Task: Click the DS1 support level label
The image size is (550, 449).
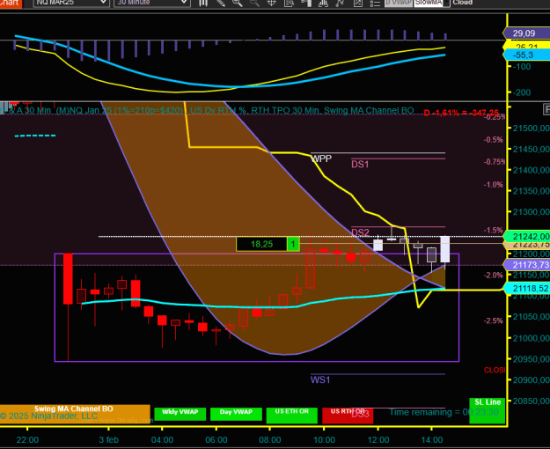Action: coord(360,165)
